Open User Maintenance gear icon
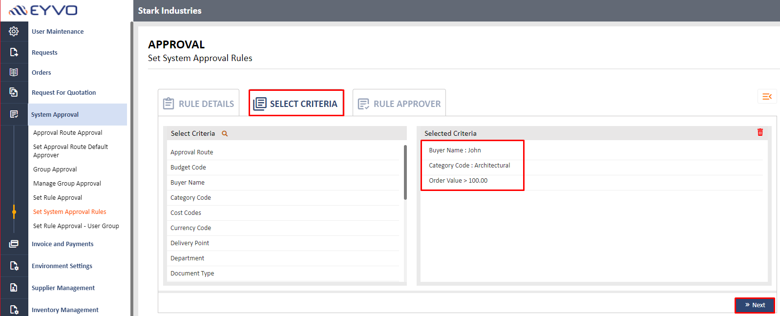Image resolution: width=780 pixels, height=316 pixels. pos(14,31)
